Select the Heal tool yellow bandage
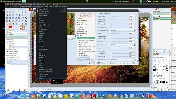Screen dimensions: 176x99 coord(10,24)
